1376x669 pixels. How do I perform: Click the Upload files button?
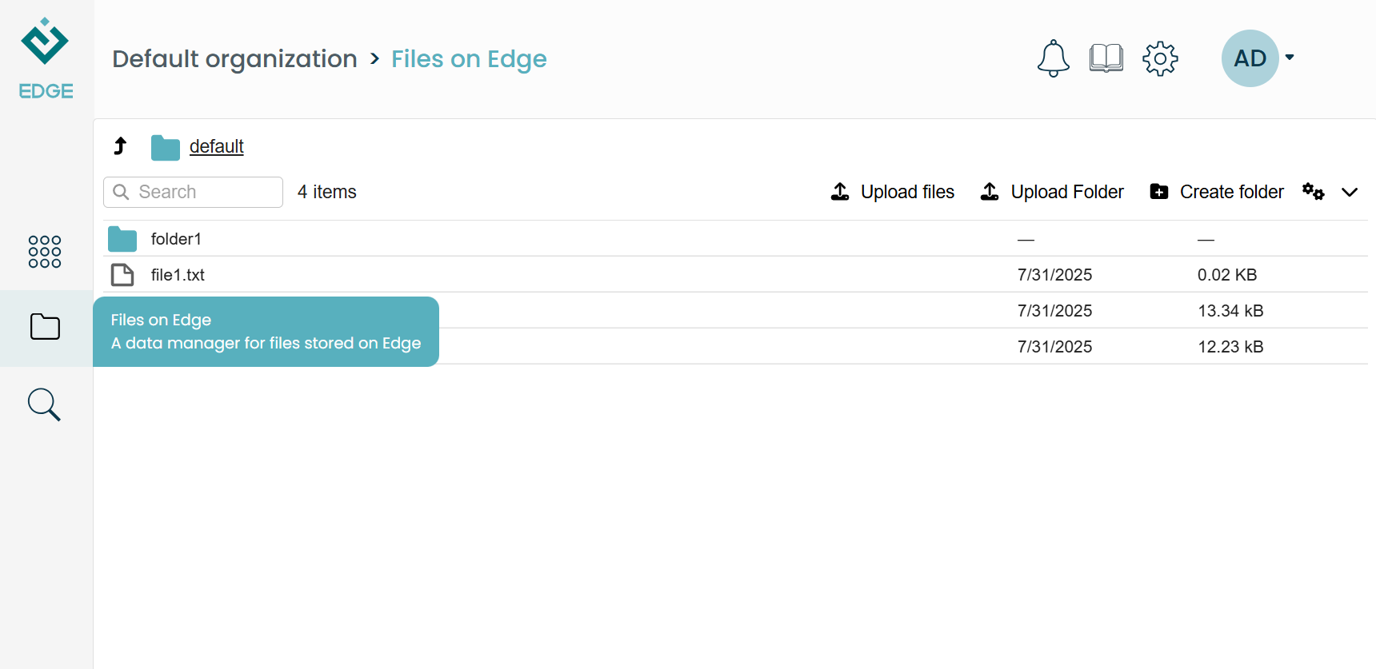(x=893, y=192)
